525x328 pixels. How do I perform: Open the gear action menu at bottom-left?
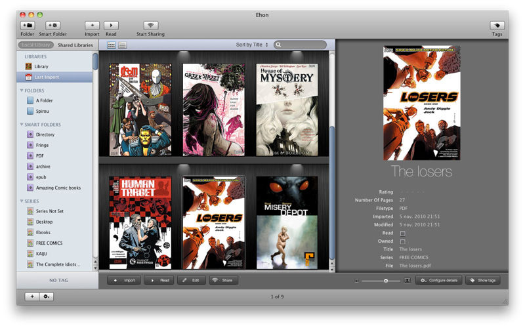coord(46,297)
